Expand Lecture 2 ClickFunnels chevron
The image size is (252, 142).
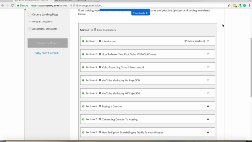pyautogui.click(x=208, y=54)
